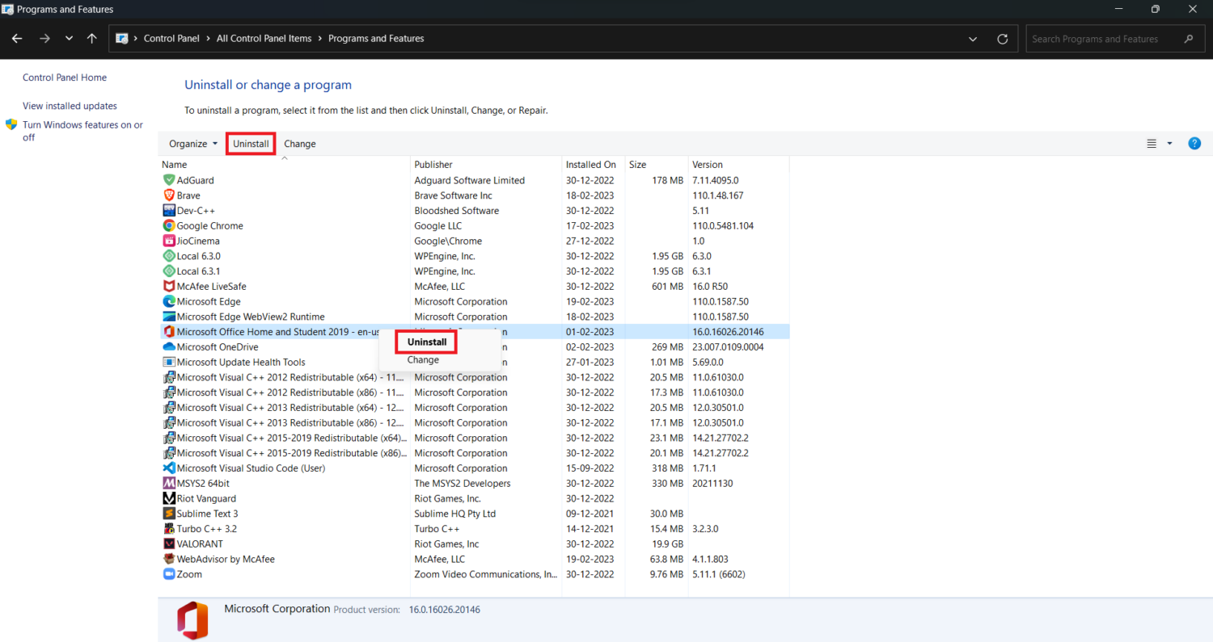Click the Local 6.3.1 icon

[x=169, y=271]
